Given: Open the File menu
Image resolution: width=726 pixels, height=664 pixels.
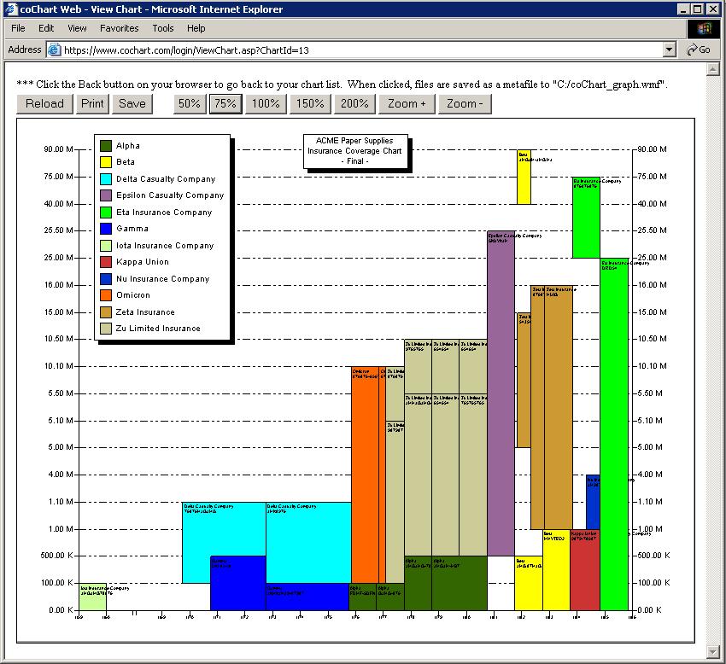Looking at the screenshot, I should click(x=18, y=28).
